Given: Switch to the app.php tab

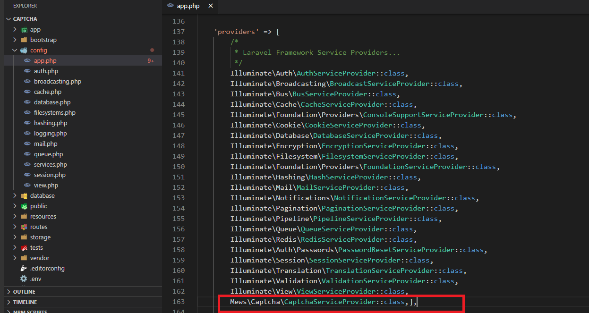Looking at the screenshot, I should 189,6.
